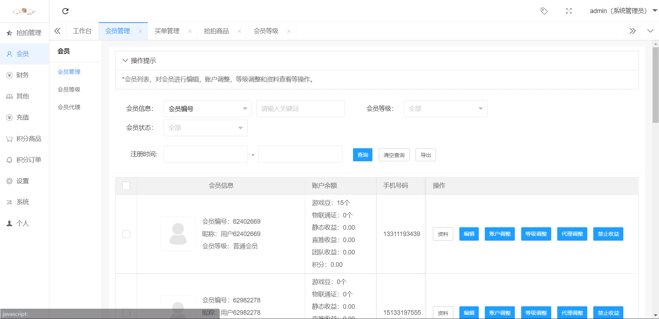Viewport: 659px width, 319px height.
Task: Switch to the 买单管理 tab
Action: 167,31
